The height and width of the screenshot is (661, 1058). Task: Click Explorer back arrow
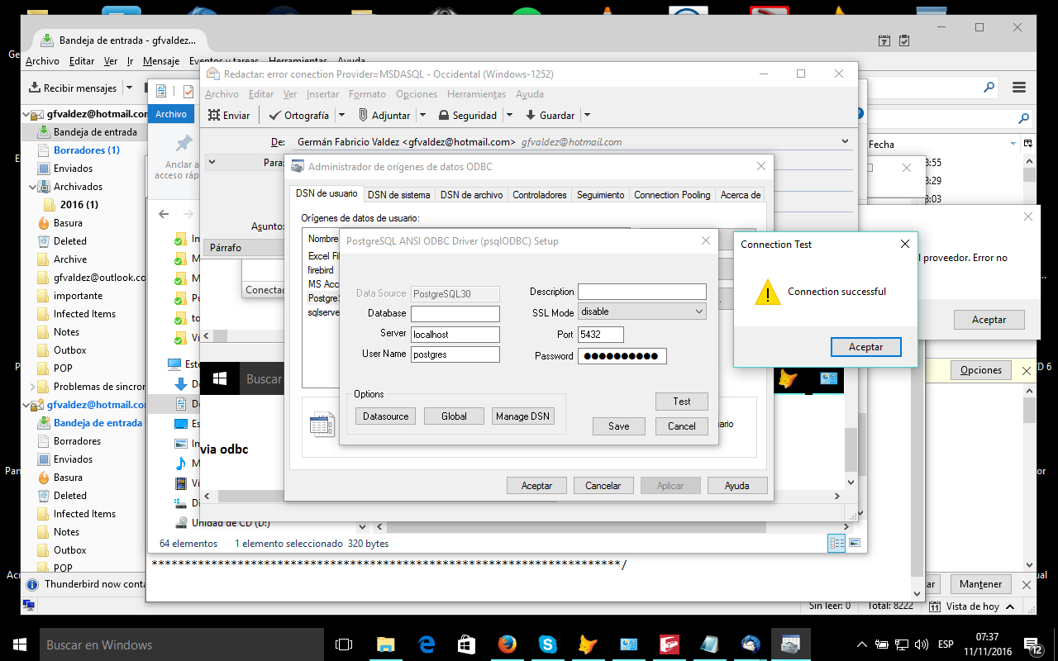pyautogui.click(x=164, y=214)
